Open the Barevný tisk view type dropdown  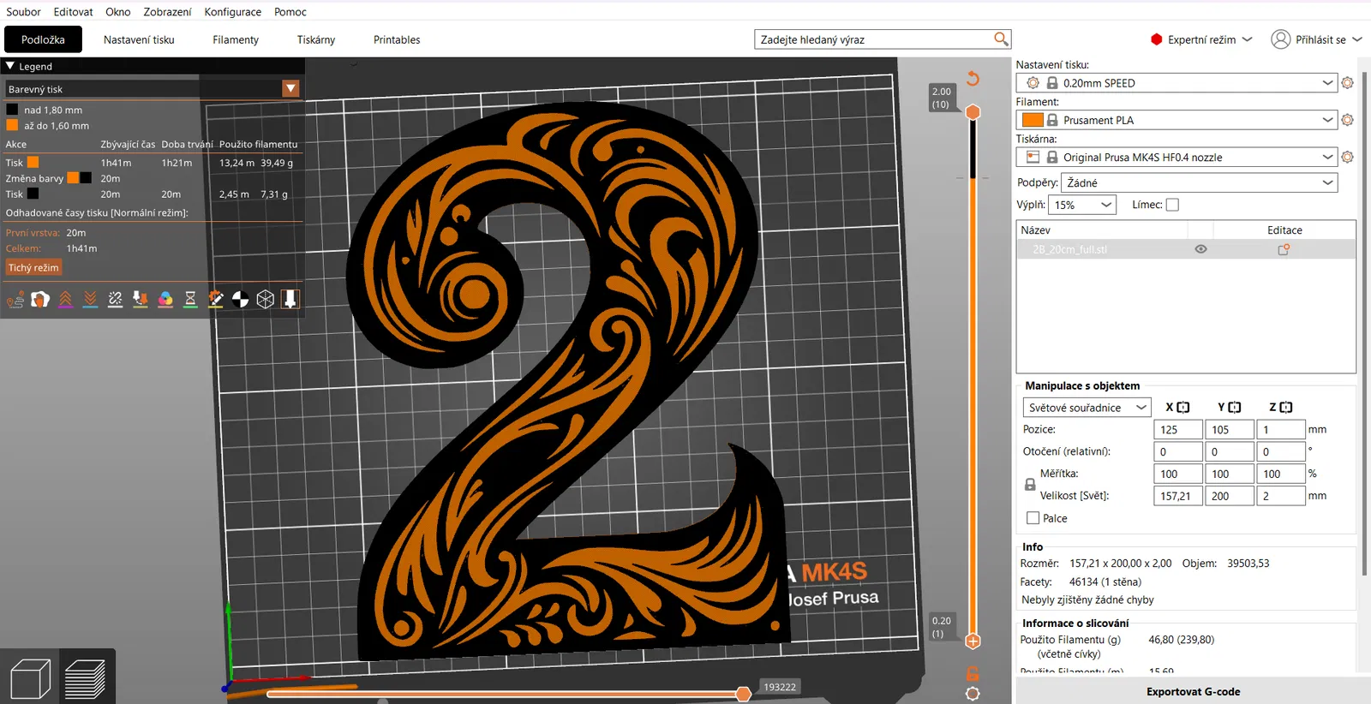coord(290,89)
